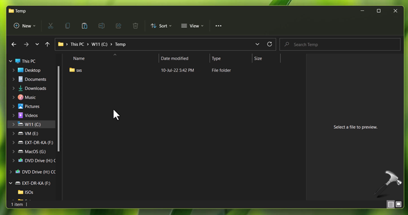Expand the Desktop tree node
Screen dimensions: 408x215
pyautogui.click(x=14, y=70)
